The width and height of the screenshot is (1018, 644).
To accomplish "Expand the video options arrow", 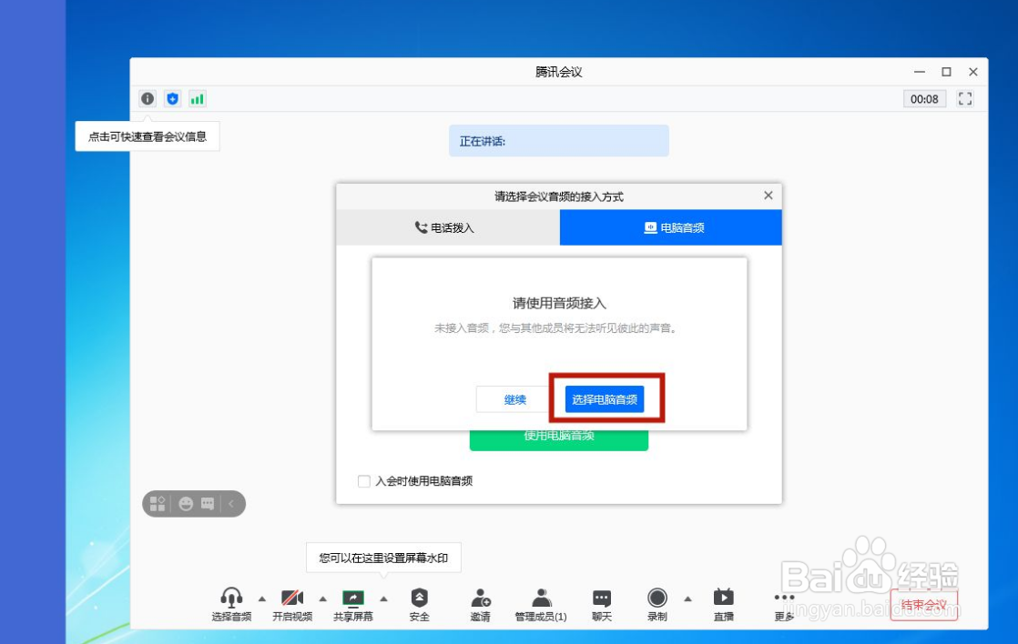I will pos(322,599).
